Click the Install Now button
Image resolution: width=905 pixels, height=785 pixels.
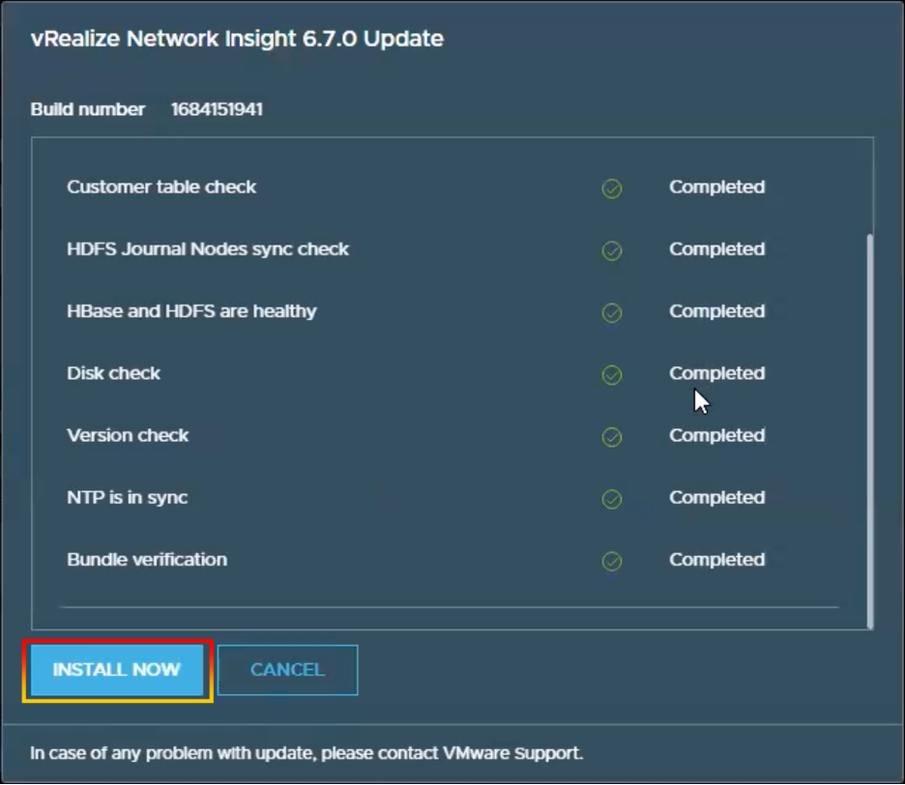pos(116,670)
